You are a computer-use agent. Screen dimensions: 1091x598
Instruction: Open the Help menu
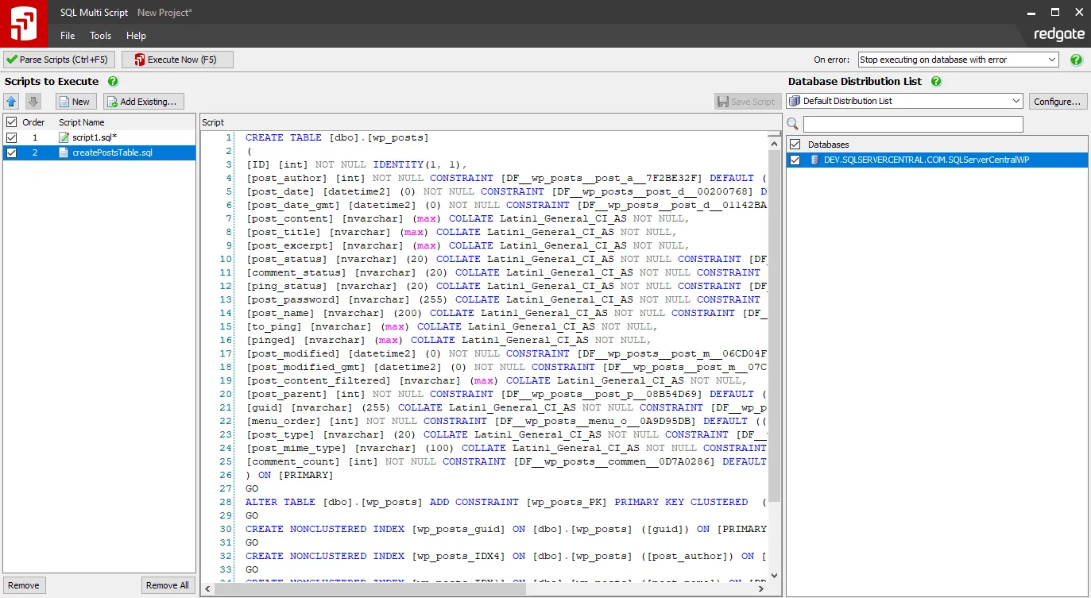pos(136,35)
